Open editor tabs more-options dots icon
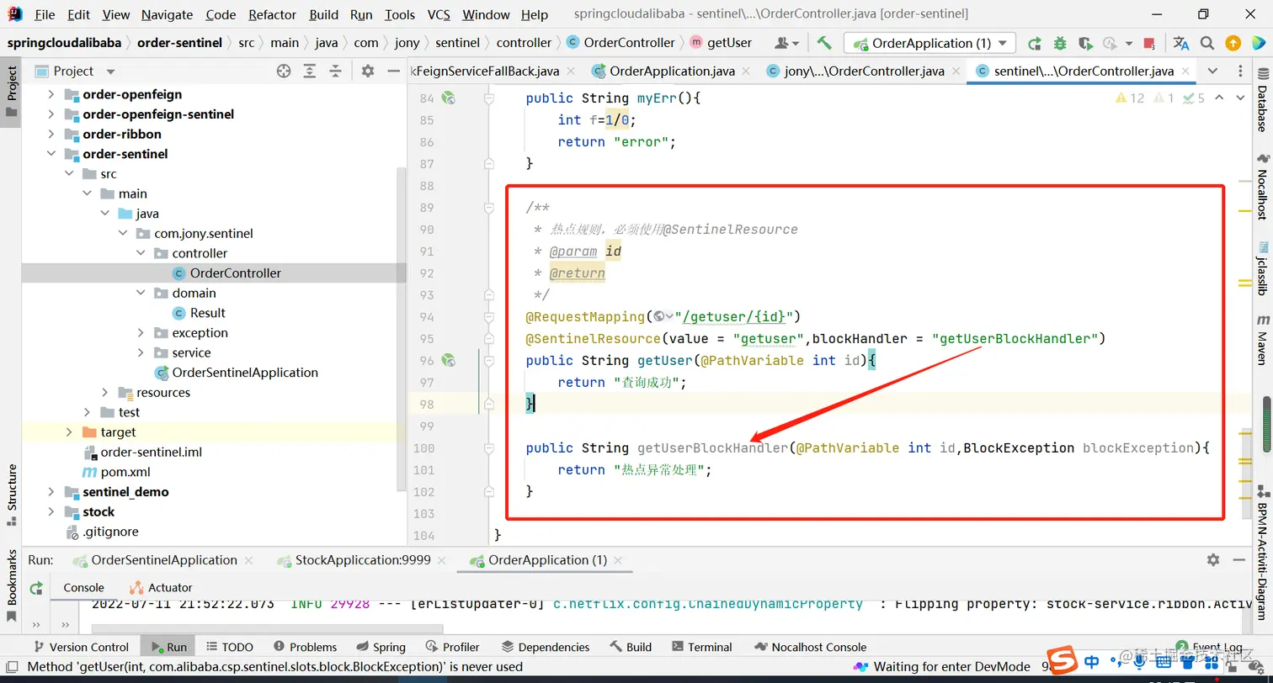Screen dimensions: 1273x683 point(1242,71)
